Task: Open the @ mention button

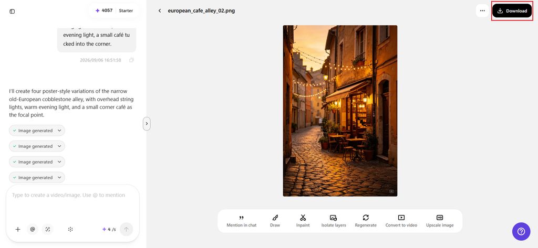Action: 33,230
